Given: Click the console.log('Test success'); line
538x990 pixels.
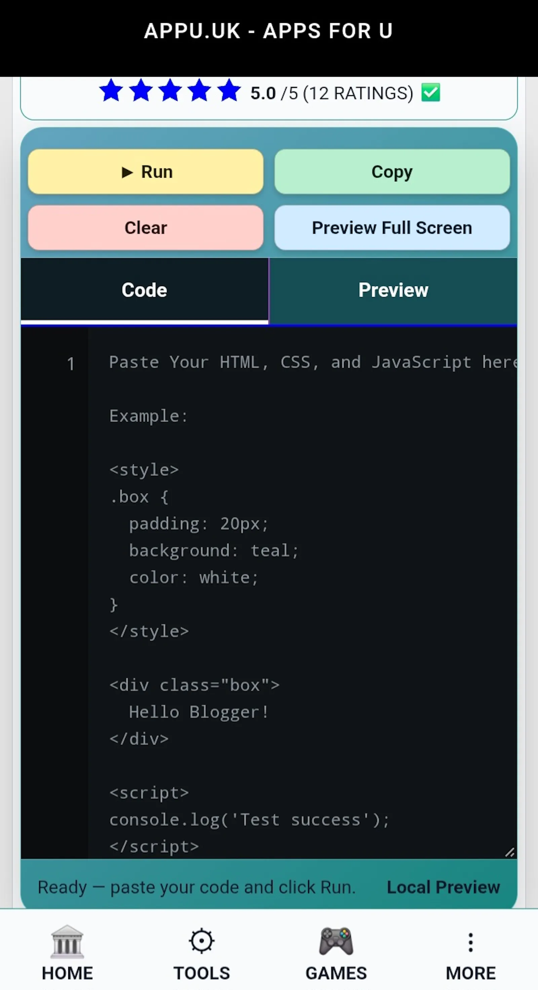Looking at the screenshot, I should click(x=249, y=820).
